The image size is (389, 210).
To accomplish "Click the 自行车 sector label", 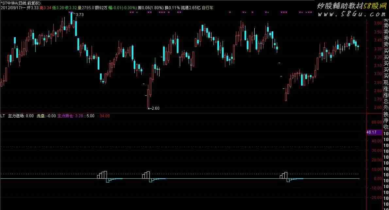I will coord(207,8).
